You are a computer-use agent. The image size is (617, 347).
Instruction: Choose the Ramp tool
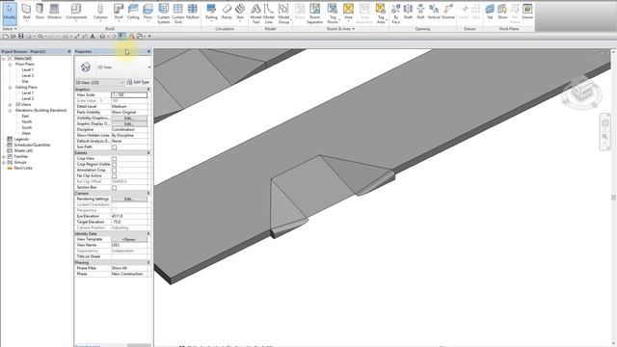coord(227,12)
